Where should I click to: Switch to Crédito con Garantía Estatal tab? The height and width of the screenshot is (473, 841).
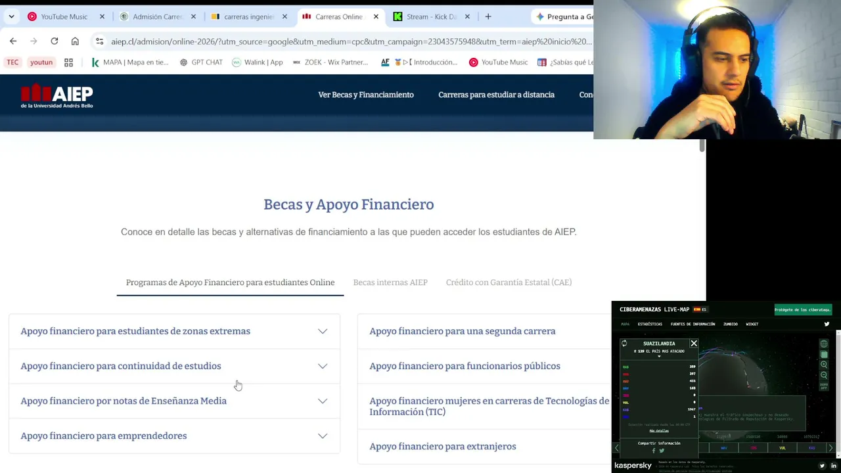pyautogui.click(x=509, y=282)
